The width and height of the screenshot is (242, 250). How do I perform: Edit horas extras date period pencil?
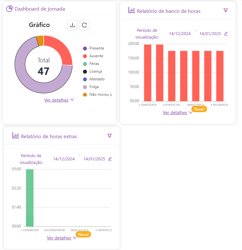110,159
